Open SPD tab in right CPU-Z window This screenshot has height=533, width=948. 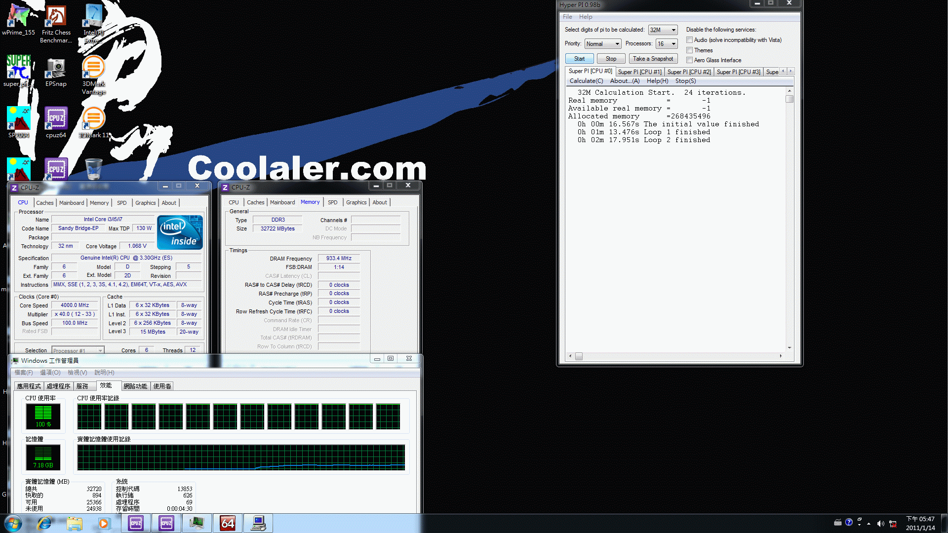[333, 202]
